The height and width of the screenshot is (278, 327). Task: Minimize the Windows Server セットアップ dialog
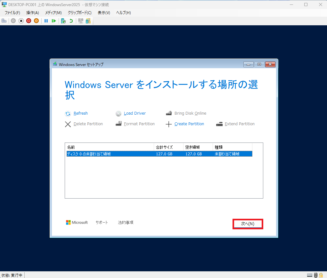point(249,64)
